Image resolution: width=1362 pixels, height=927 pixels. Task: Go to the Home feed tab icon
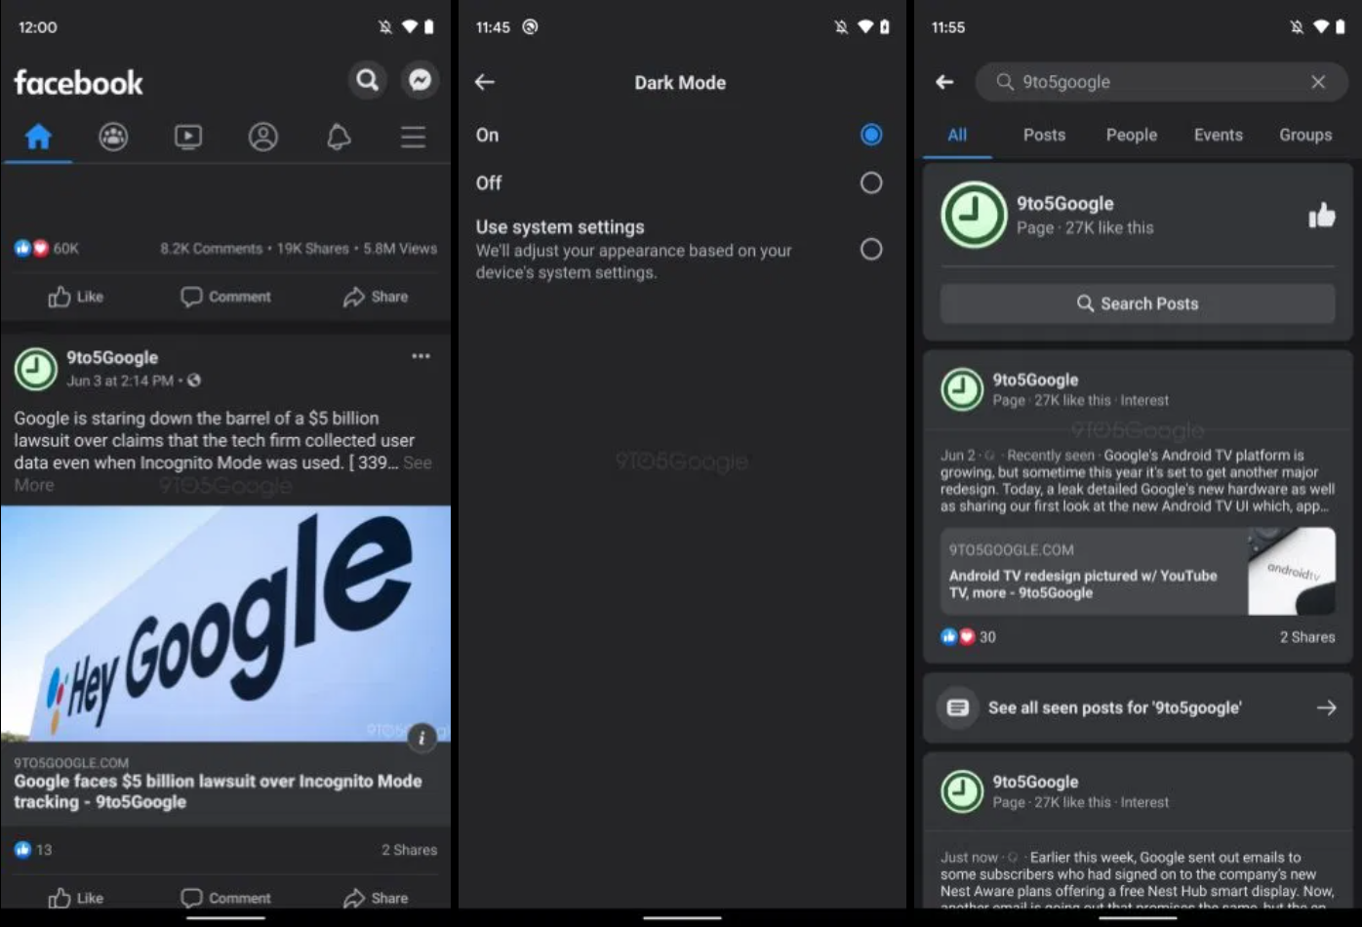38,137
